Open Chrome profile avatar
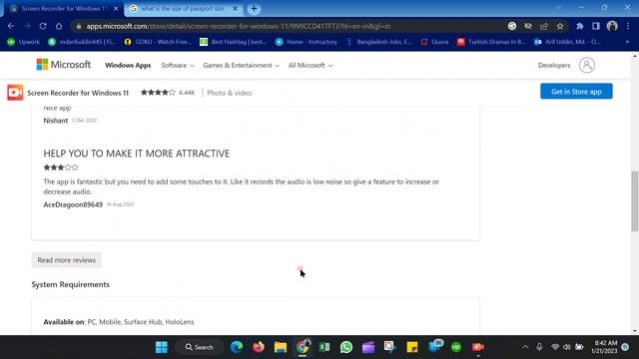639x359 pixels. (x=612, y=26)
